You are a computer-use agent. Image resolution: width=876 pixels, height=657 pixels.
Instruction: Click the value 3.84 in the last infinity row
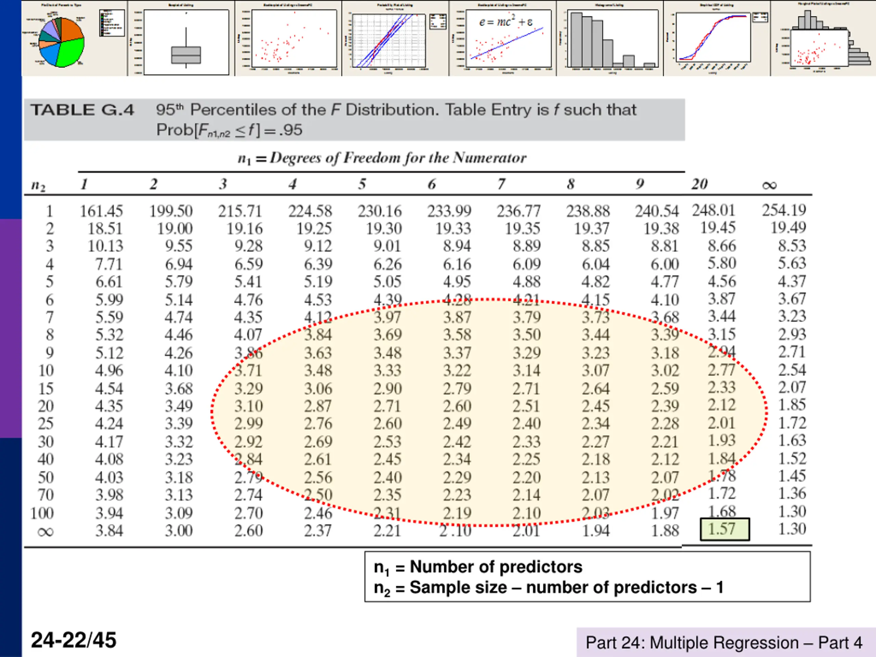109,531
